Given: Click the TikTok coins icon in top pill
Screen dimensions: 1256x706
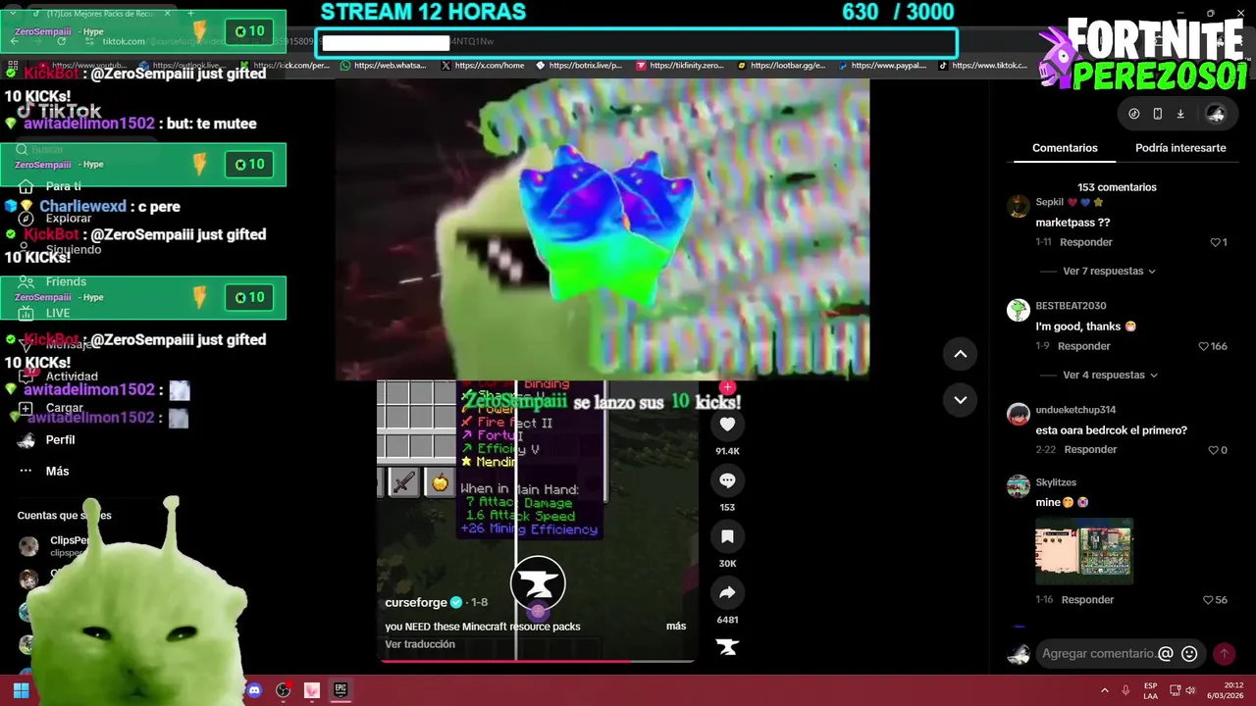Looking at the screenshot, I should pos(1134,114).
